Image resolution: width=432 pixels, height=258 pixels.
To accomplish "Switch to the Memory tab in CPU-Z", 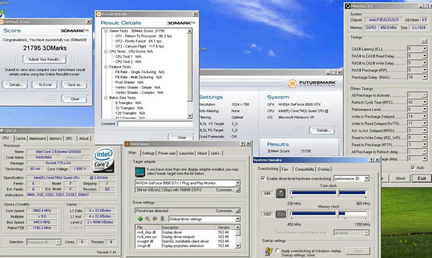I will pyautogui.click(x=56, y=138).
